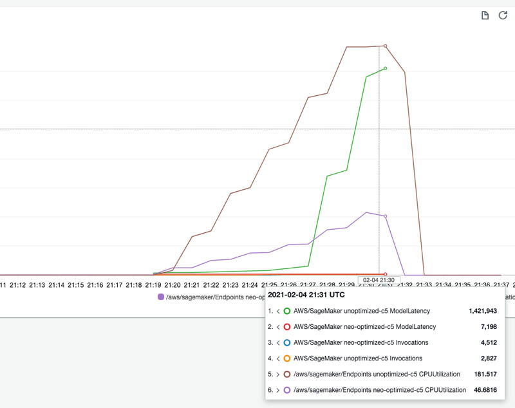Select text 'AWS/SageMaker unoptimized-c5 Invocations'

358,358
